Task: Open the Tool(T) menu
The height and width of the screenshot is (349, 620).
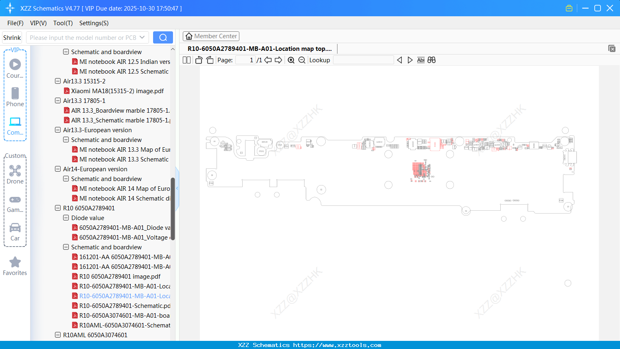Action: coord(63,23)
